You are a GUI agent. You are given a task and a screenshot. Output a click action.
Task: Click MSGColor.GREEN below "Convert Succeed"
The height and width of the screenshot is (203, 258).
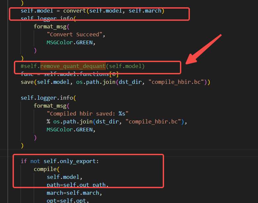(x=71, y=42)
